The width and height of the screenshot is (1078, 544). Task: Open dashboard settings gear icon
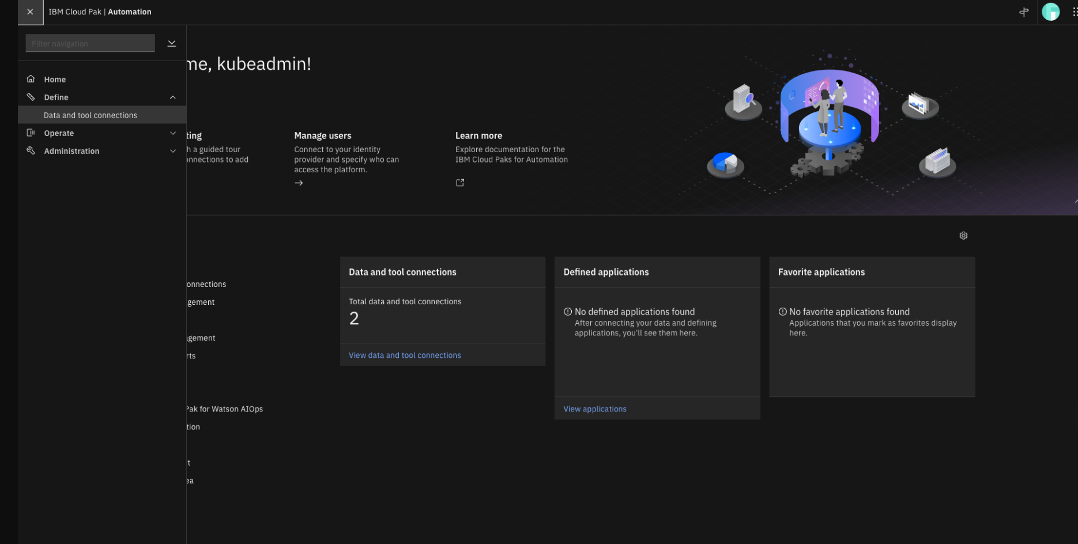pos(963,236)
